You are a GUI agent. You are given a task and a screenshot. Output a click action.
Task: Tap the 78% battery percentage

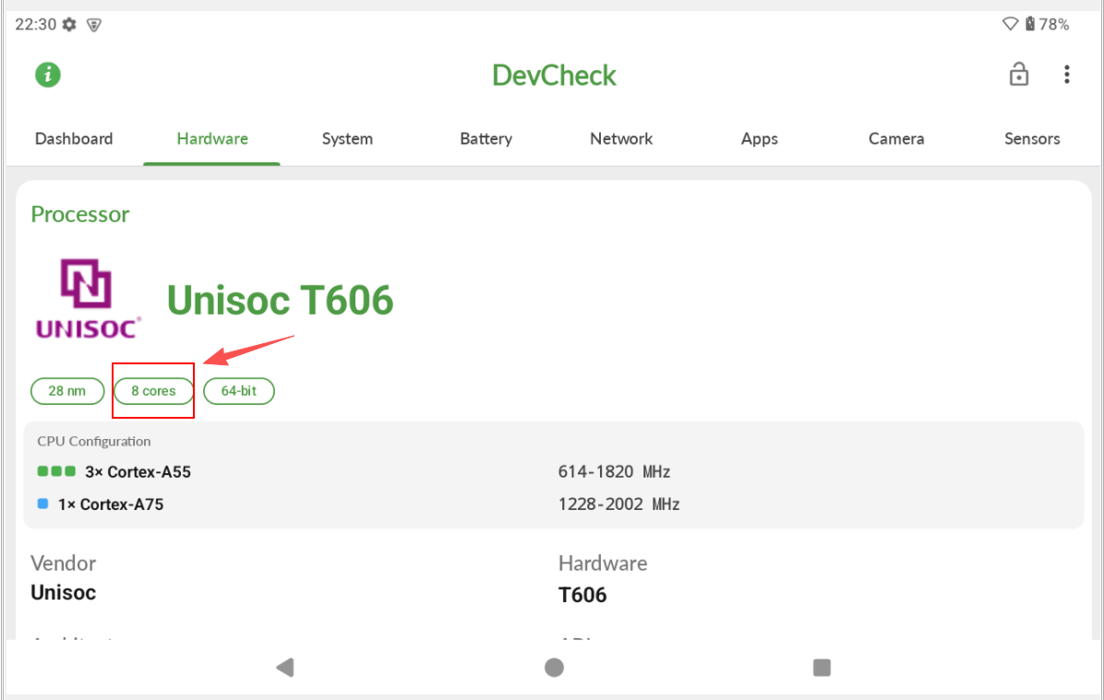pyautogui.click(x=1054, y=25)
